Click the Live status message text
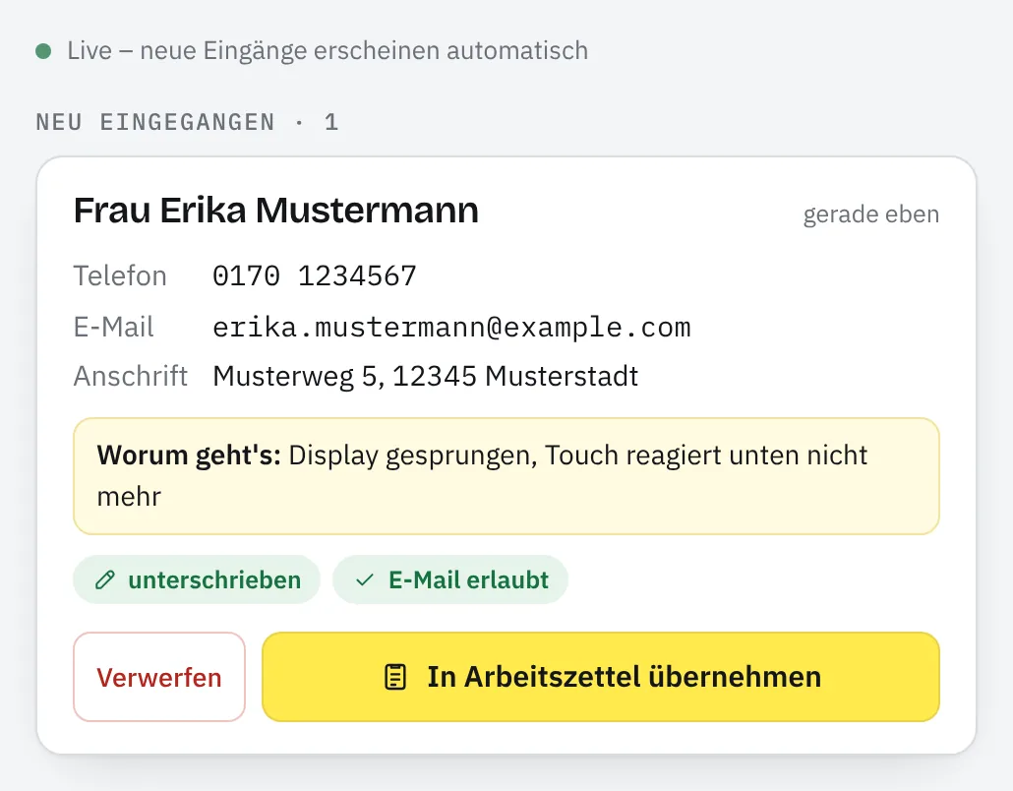Viewport: 1013px width, 791px height. [328, 51]
